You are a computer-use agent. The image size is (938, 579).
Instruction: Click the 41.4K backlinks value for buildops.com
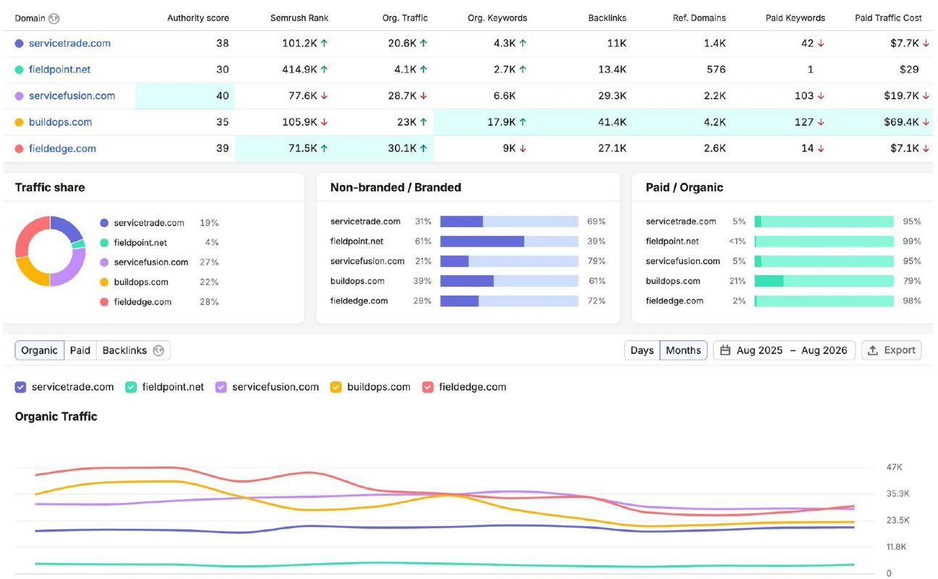click(612, 122)
